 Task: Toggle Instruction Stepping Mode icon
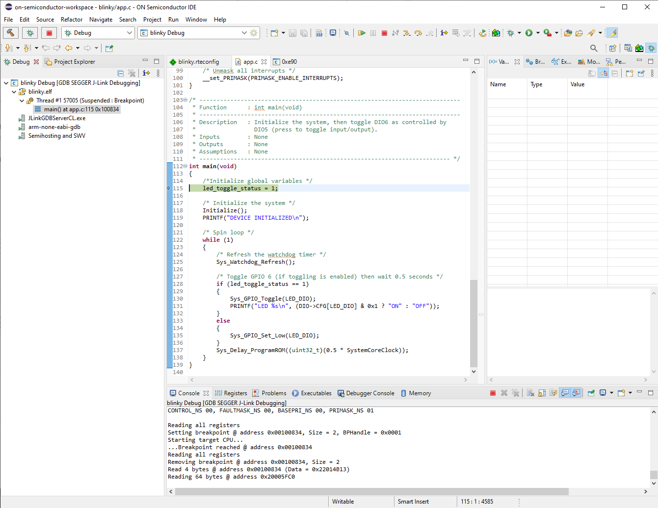pyautogui.click(x=444, y=33)
